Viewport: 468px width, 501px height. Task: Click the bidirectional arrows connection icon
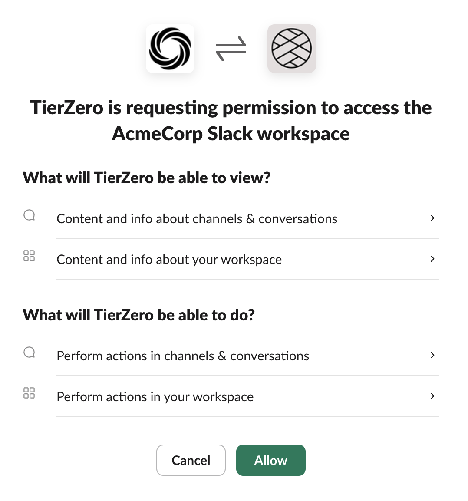(x=231, y=49)
